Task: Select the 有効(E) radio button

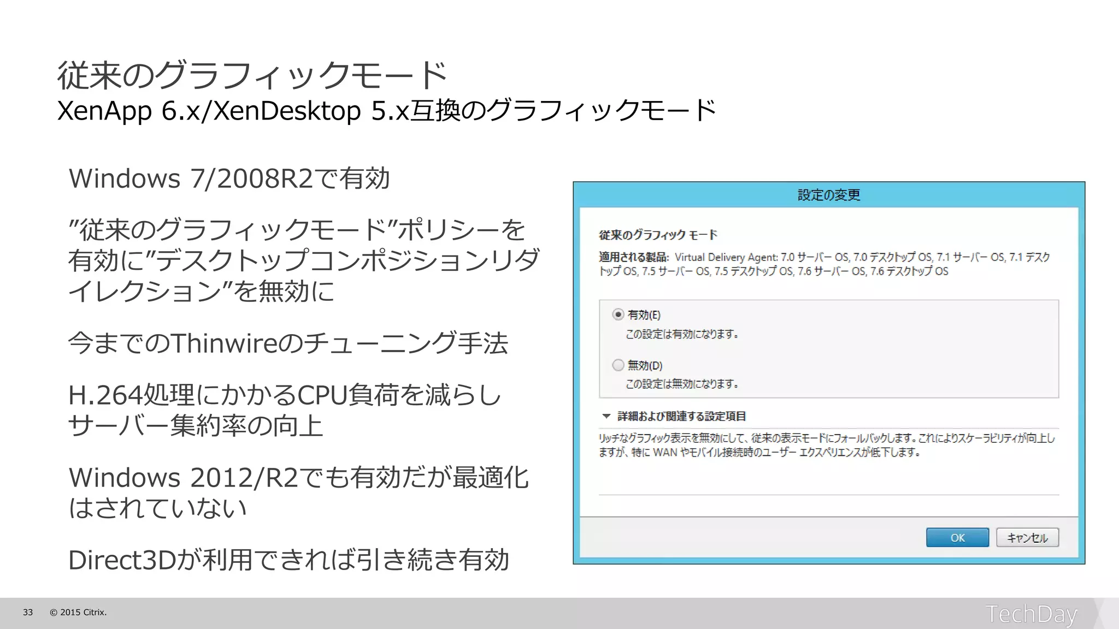Action: (618, 314)
